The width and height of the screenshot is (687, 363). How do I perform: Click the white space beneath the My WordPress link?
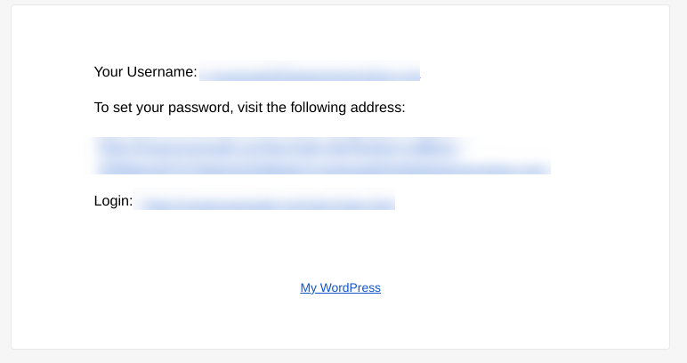341,322
